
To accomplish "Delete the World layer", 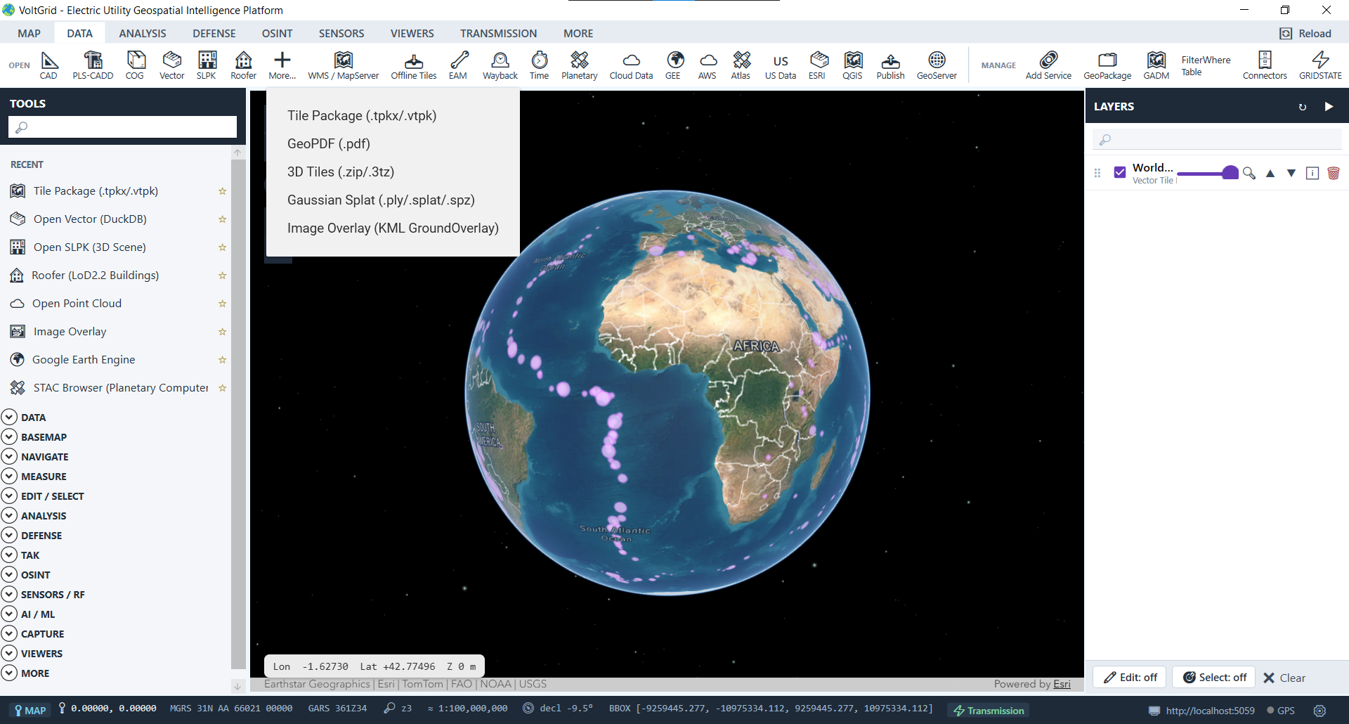I will pos(1334,173).
